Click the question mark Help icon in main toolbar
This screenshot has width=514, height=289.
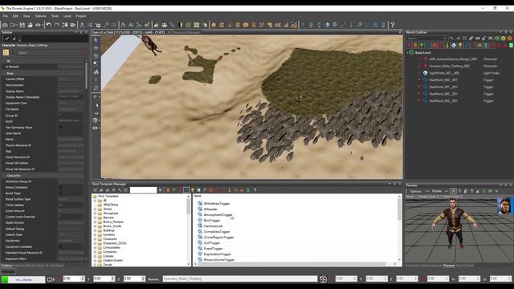tap(392, 25)
